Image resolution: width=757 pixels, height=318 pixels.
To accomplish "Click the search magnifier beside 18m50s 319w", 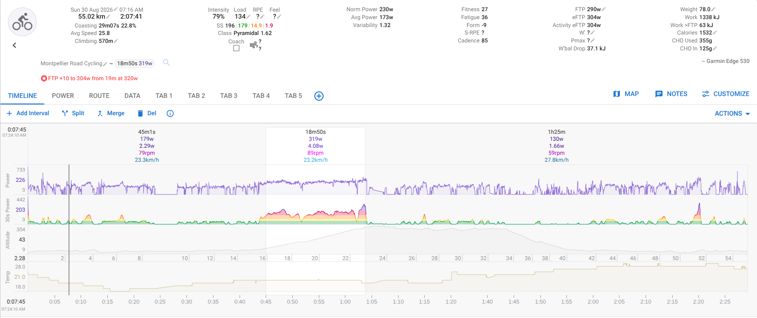I will pos(166,62).
